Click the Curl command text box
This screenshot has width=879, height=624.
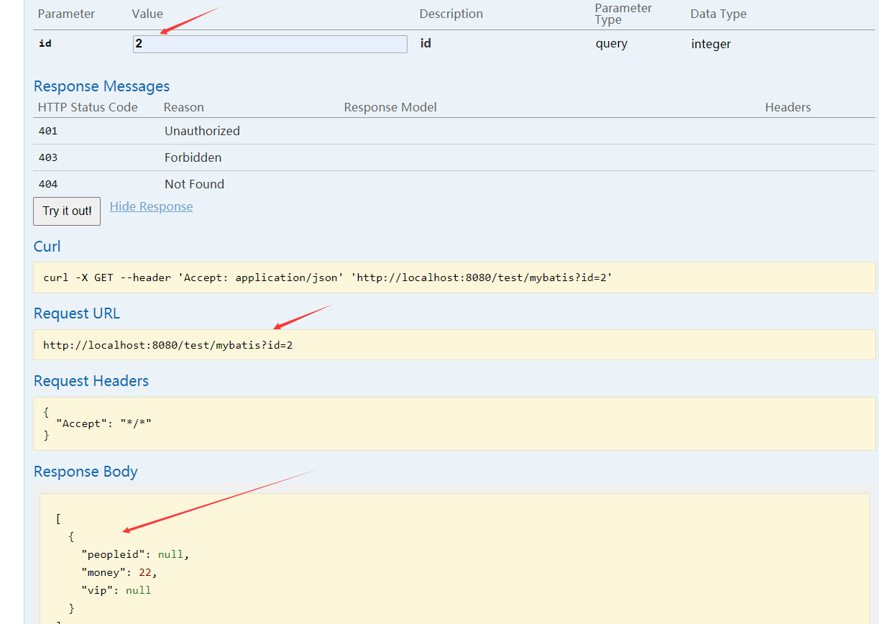point(454,277)
